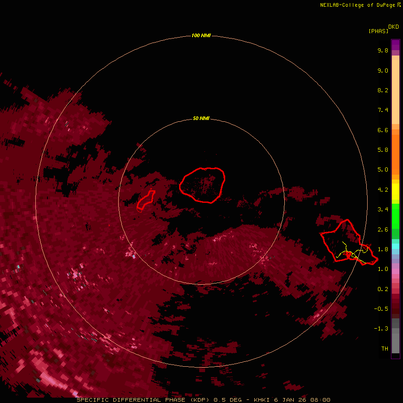Click the 5.8 legend value

click(383, 150)
